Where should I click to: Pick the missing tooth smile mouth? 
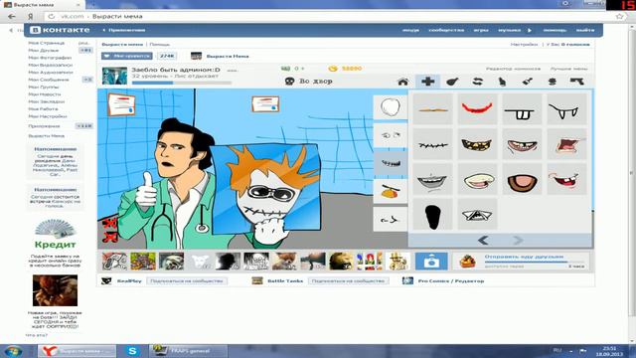522,144
